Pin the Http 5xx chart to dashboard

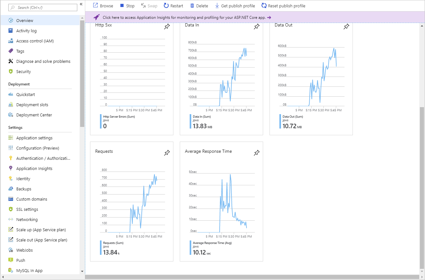click(x=167, y=27)
